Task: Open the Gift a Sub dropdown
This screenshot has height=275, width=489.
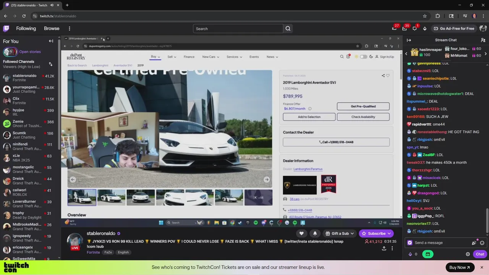Action: point(340,233)
